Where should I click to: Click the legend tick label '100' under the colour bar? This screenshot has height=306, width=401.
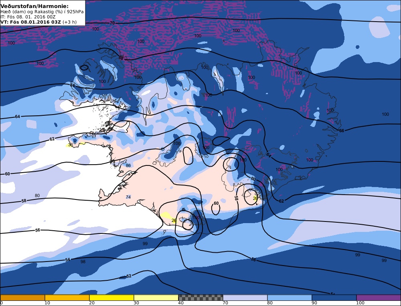pos(360,303)
